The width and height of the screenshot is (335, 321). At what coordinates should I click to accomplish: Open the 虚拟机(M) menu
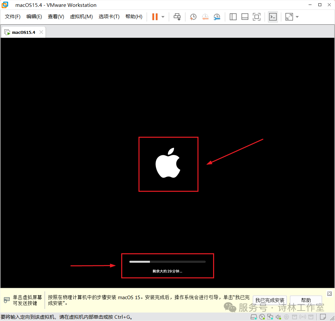(x=81, y=17)
